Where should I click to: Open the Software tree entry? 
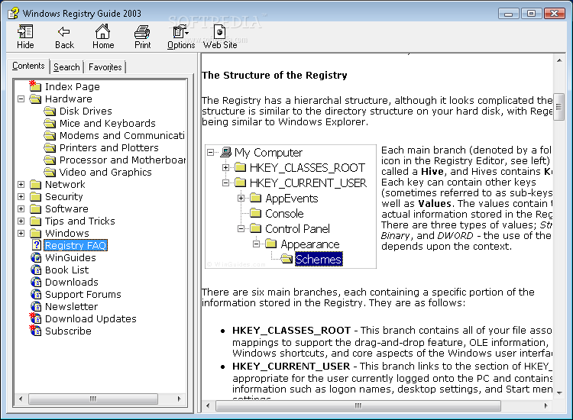[67, 209]
